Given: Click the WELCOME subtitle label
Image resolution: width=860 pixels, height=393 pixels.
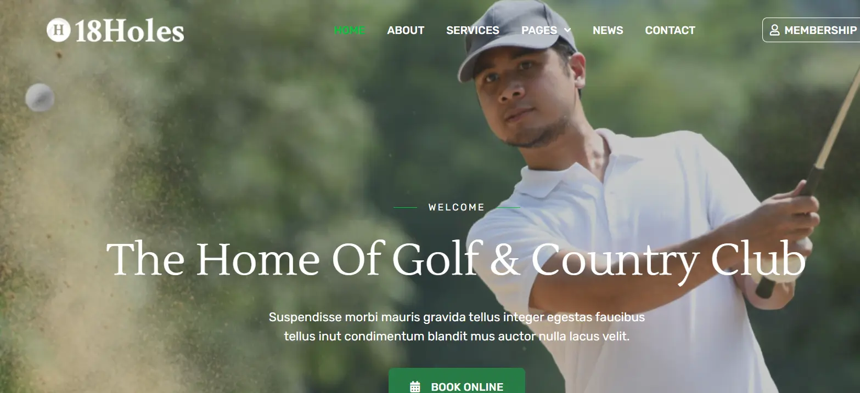Looking at the screenshot, I should click(x=457, y=207).
